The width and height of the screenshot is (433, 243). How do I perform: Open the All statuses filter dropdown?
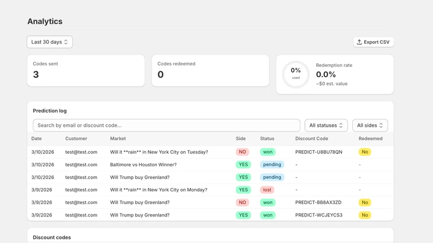(326, 125)
